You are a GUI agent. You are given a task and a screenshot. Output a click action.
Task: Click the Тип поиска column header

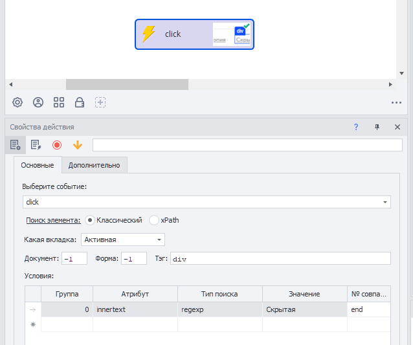click(x=219, y=294)
